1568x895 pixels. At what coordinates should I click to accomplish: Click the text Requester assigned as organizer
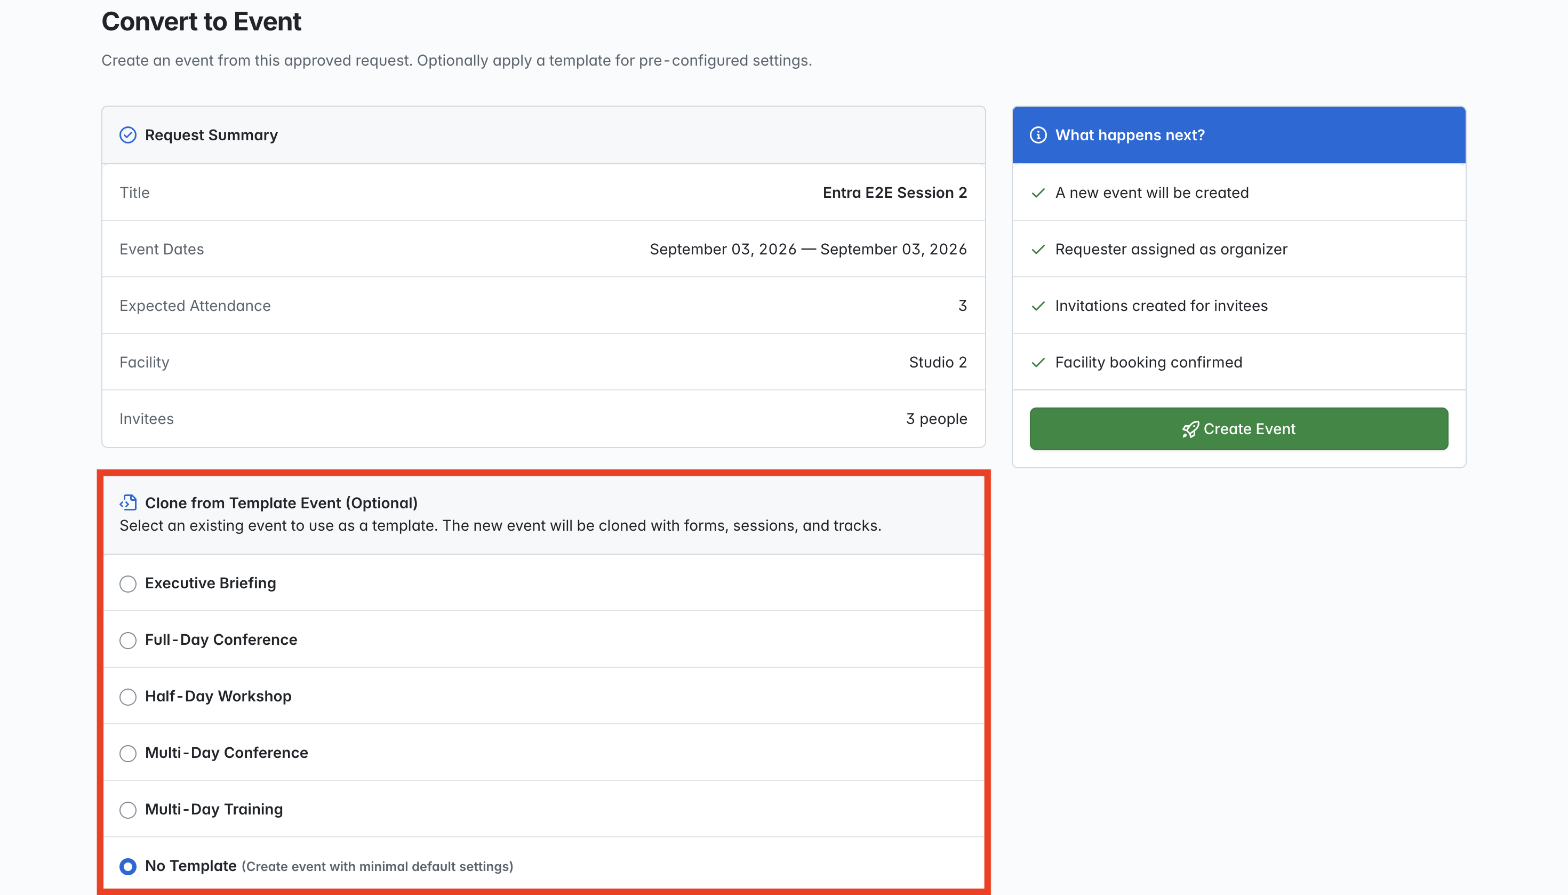click(x=1171, y=250)
